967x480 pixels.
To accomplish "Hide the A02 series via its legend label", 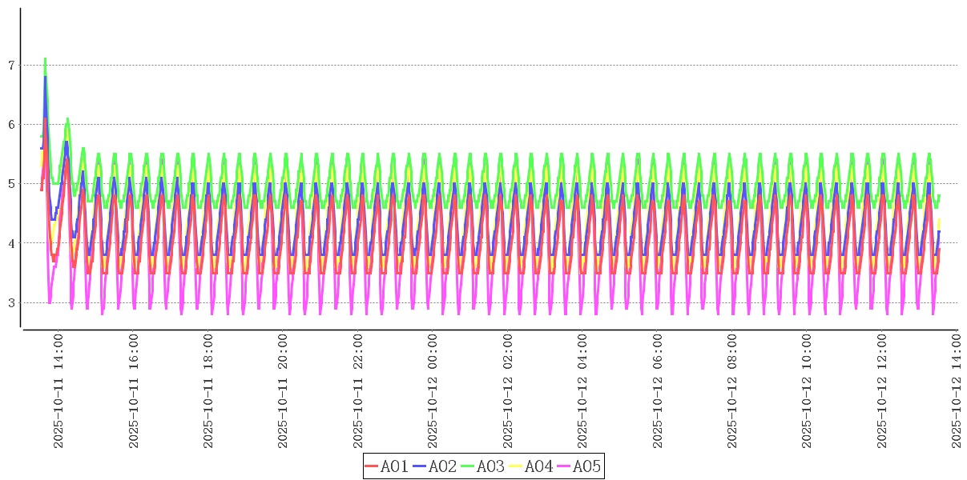I will click(x=442, y=466).
